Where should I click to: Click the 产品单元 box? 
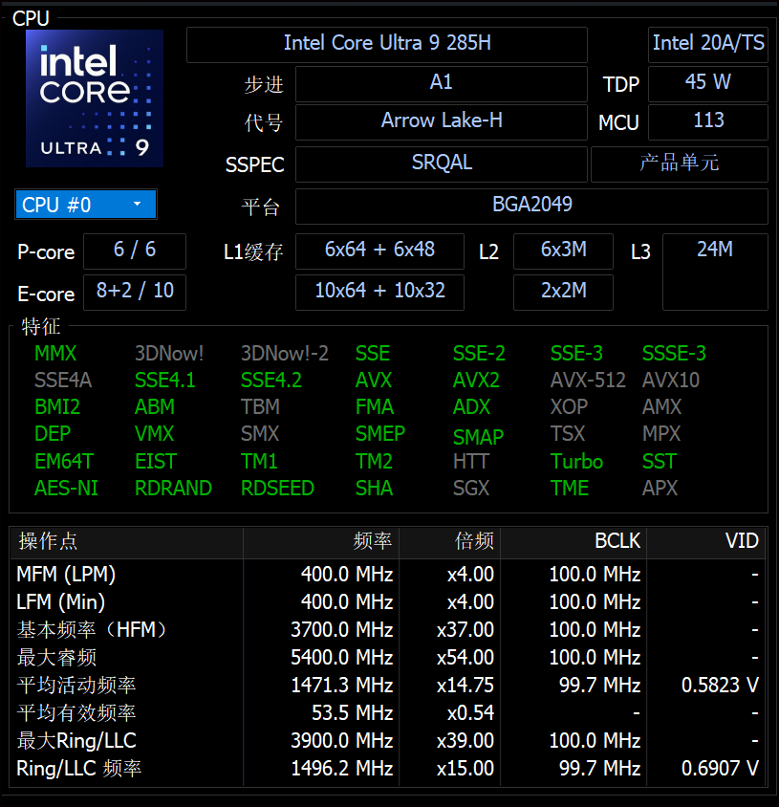pyautogui.click(x=679, y=164)
